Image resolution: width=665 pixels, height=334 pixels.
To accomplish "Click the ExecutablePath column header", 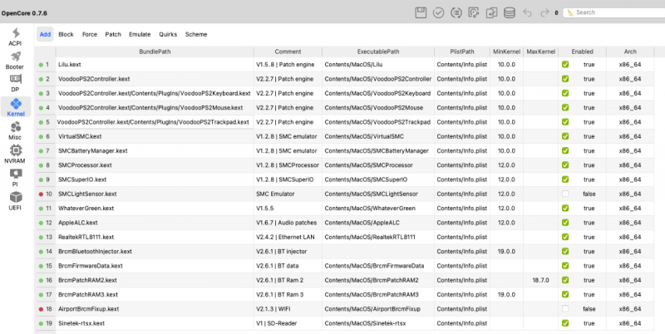I will coord(378,52).
